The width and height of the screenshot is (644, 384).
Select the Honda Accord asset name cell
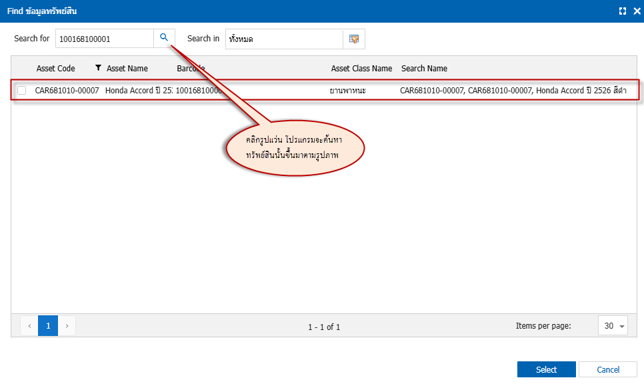click(138, 90)
